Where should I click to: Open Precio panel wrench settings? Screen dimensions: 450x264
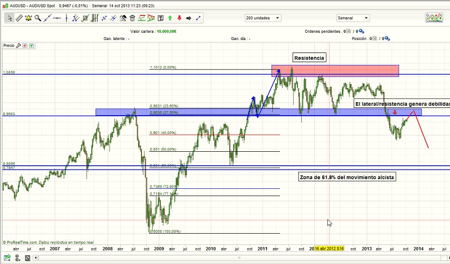coord(18,46)
